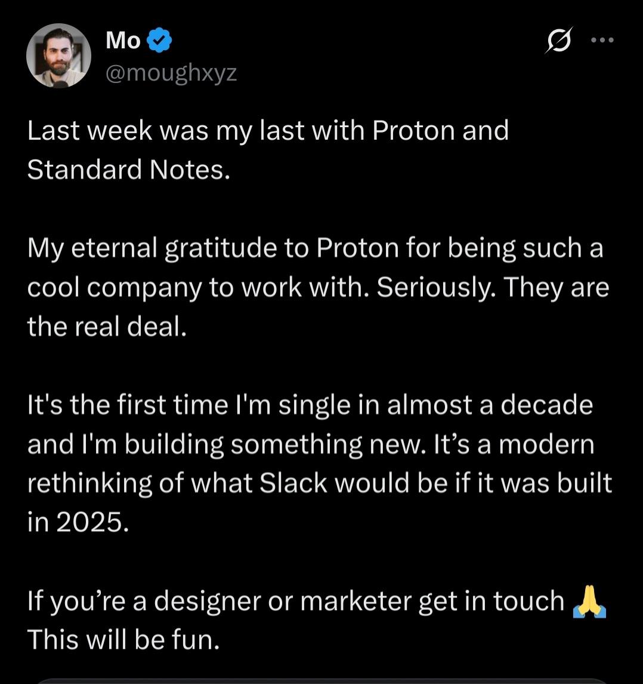This screenshot has width=643, height=684.
Task: Click the line "This will be fun."
Action: point(123,640)
